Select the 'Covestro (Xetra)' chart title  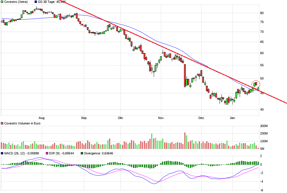16,2
